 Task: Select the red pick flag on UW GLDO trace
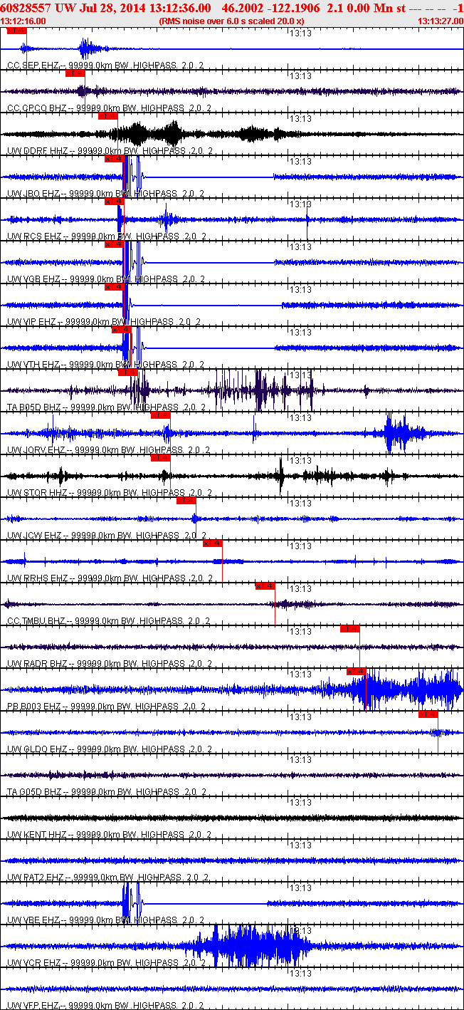pyautogui.click(x=428, y=714)
